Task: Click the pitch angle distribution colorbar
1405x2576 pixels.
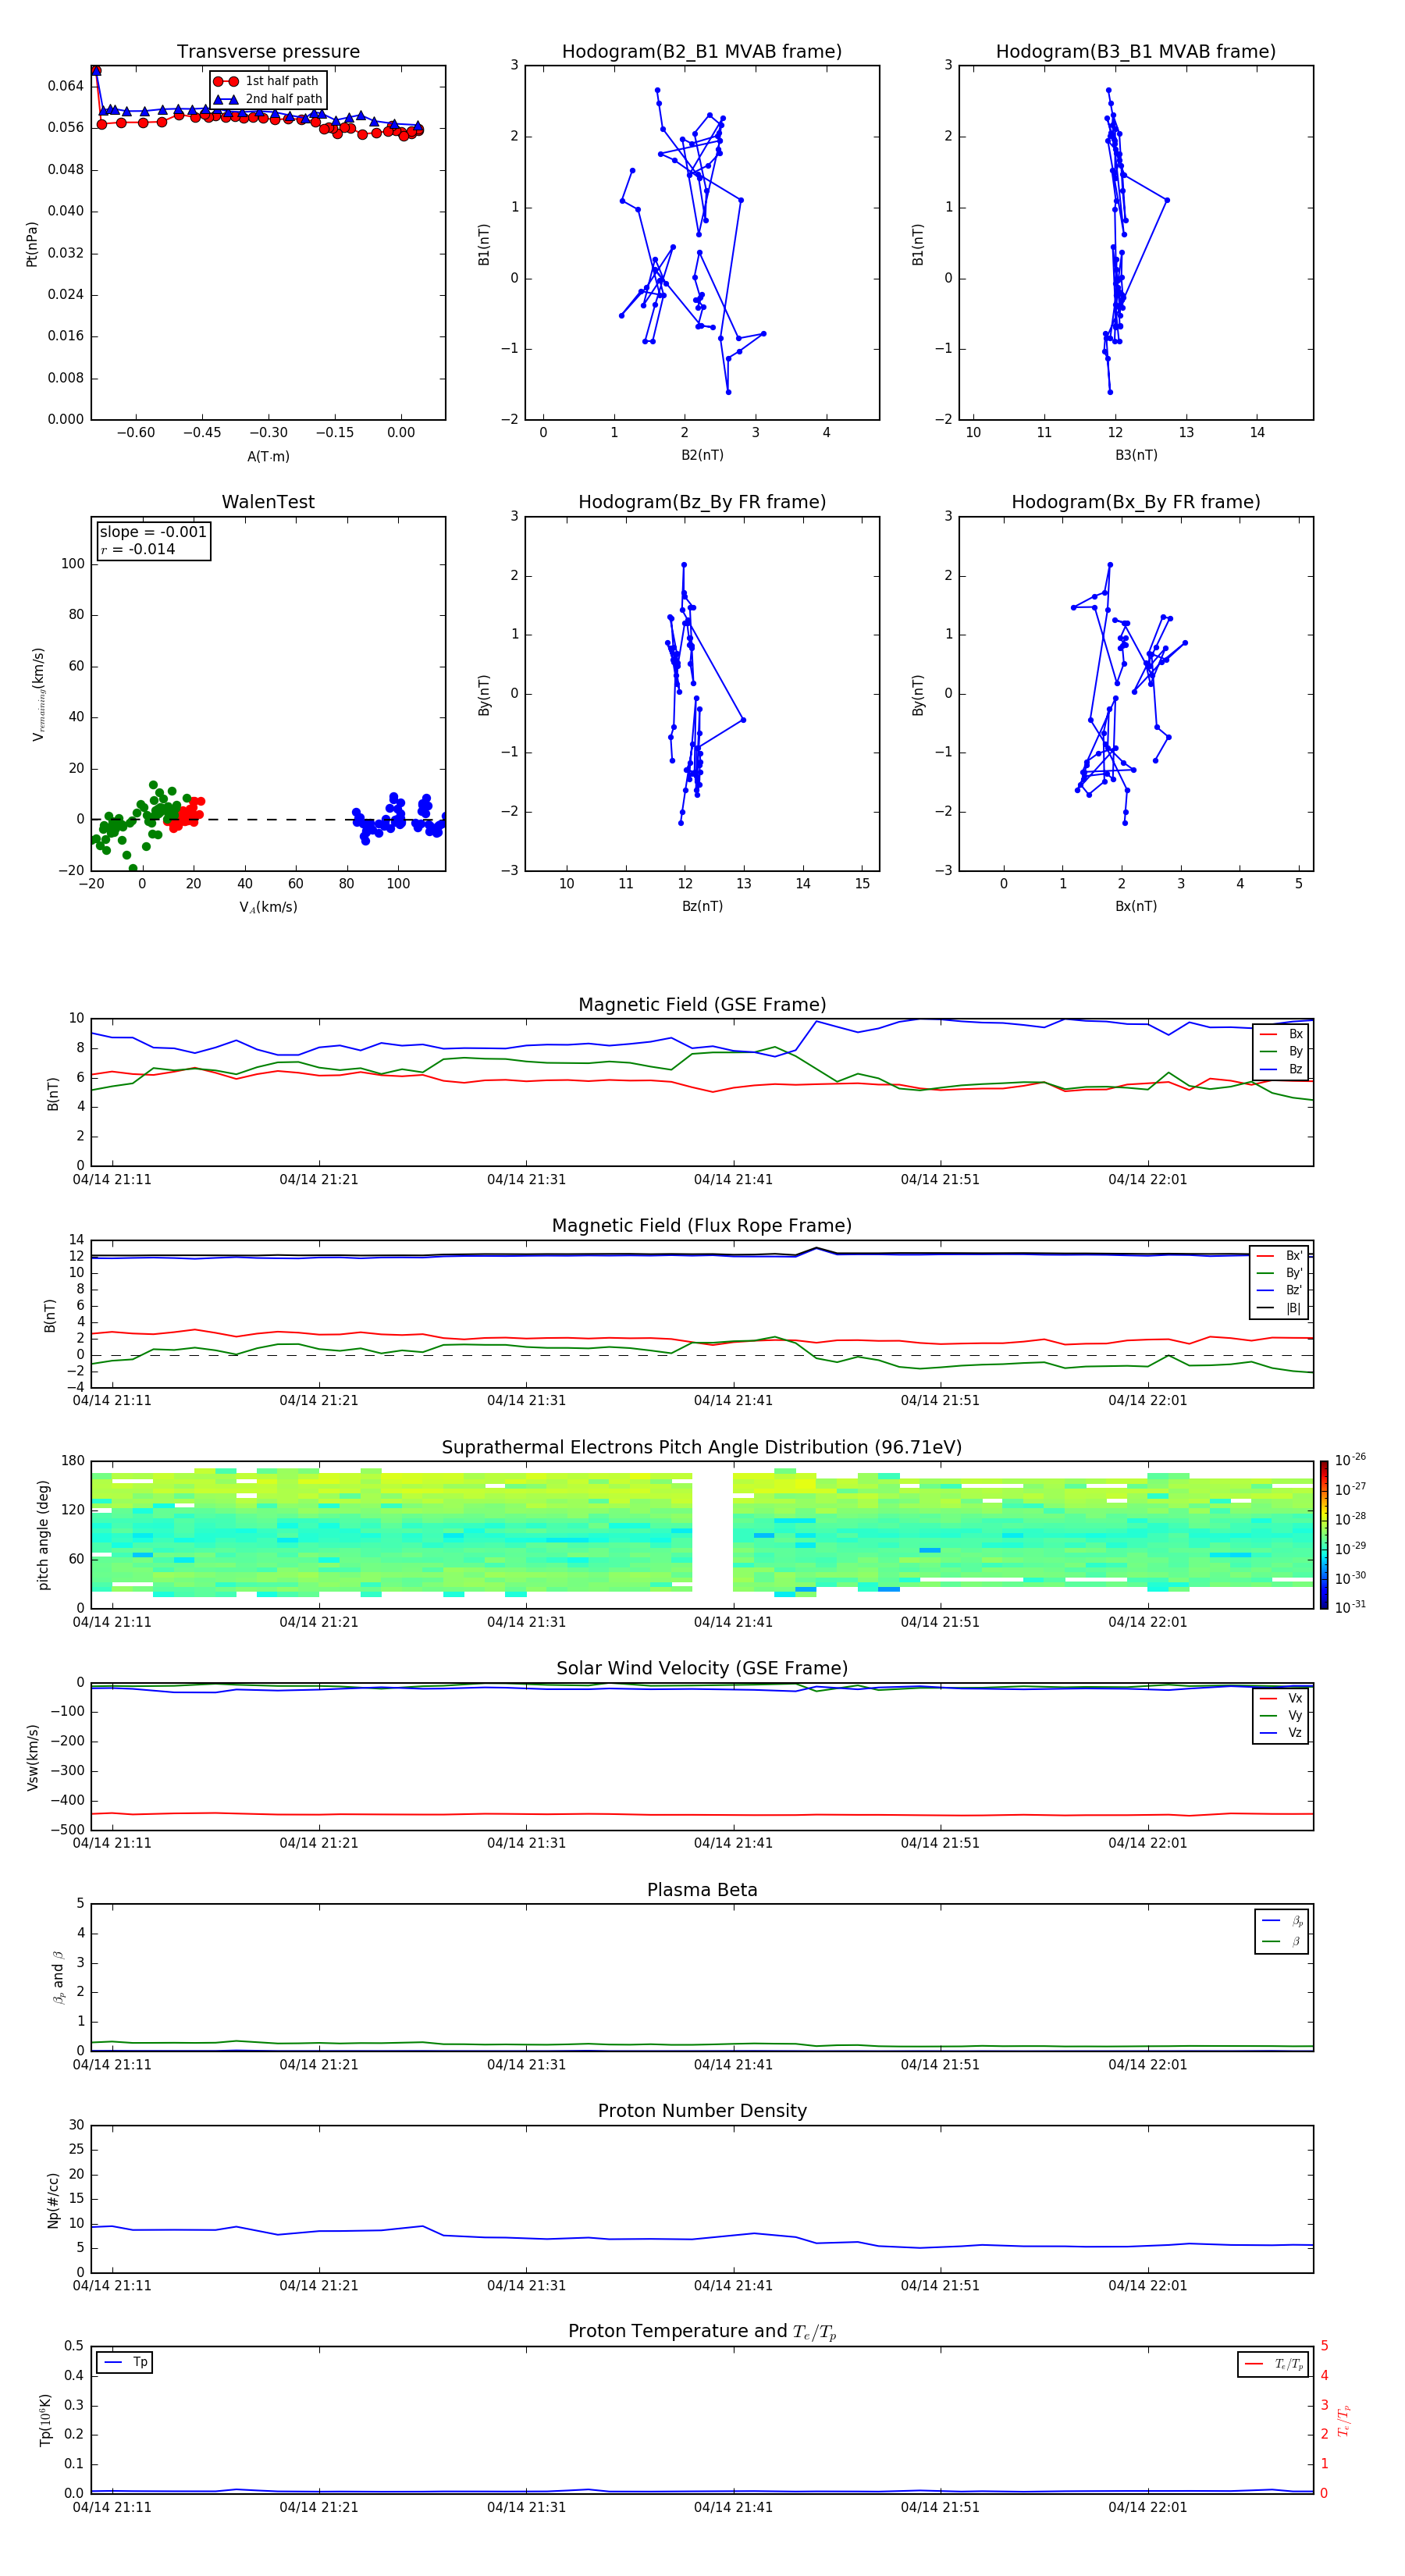Action: coord(1323,1534)
